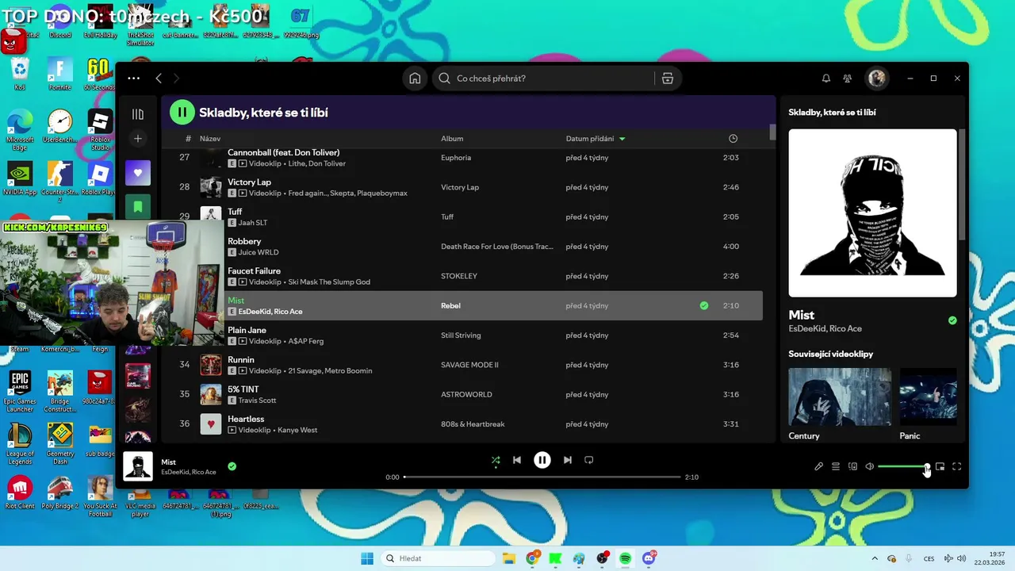Screen dimensions: 1015x571
Task: Toggle shuffle in the player controls
Action: (x=496, y=460)
